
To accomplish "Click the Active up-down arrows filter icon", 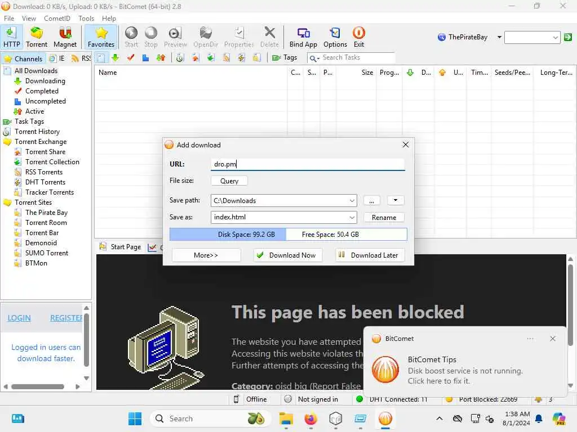I will coord(161,58).
